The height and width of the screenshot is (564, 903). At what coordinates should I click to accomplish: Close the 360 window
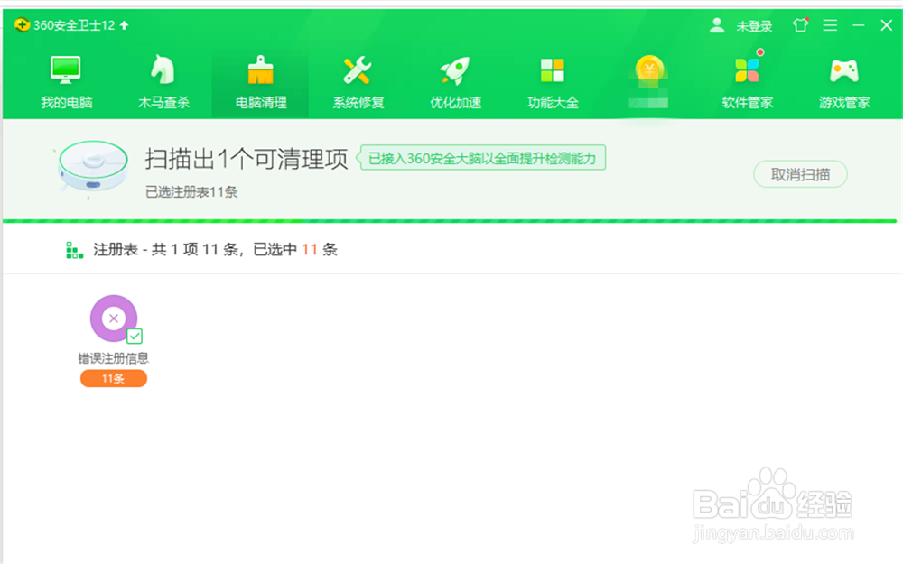coord(887,24)
